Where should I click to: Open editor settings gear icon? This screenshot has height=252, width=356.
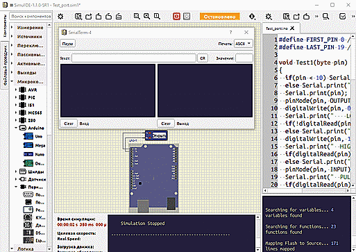pyautogui.click(x=269, y=17)
